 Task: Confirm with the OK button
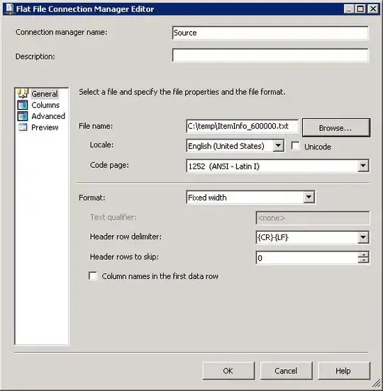tap(228, 370)
